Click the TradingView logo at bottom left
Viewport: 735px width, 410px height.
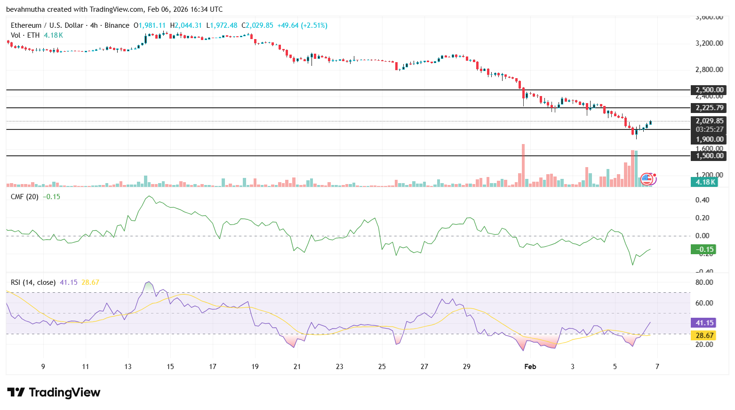pos(52,392)
